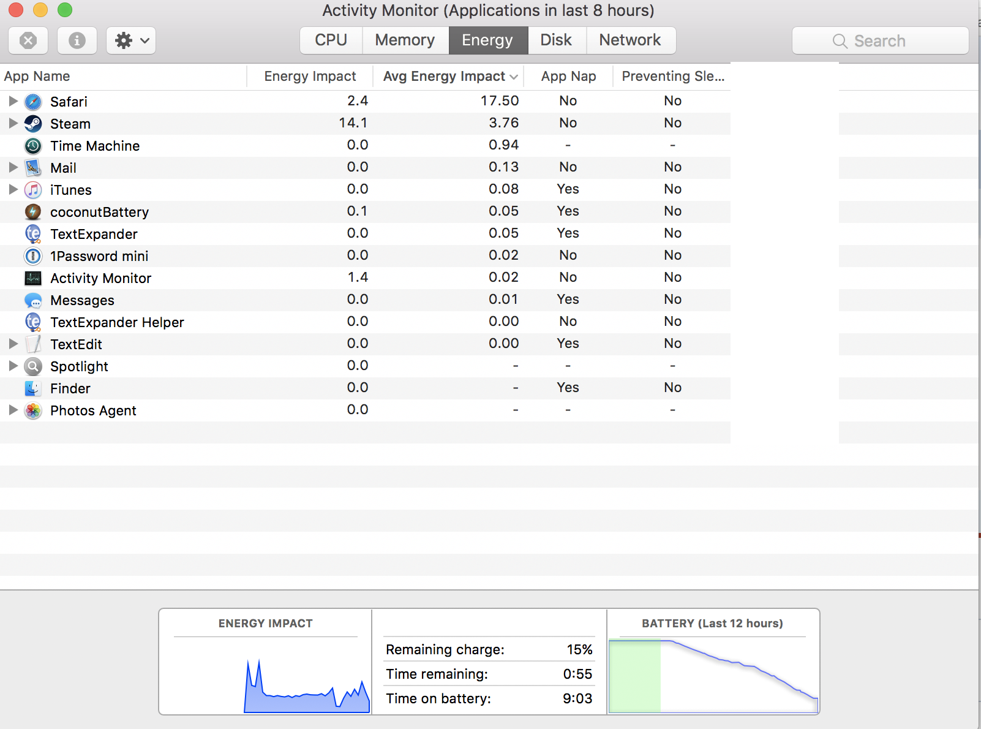
Task: Click the coconutBattery icon
Action: point(33,212)
